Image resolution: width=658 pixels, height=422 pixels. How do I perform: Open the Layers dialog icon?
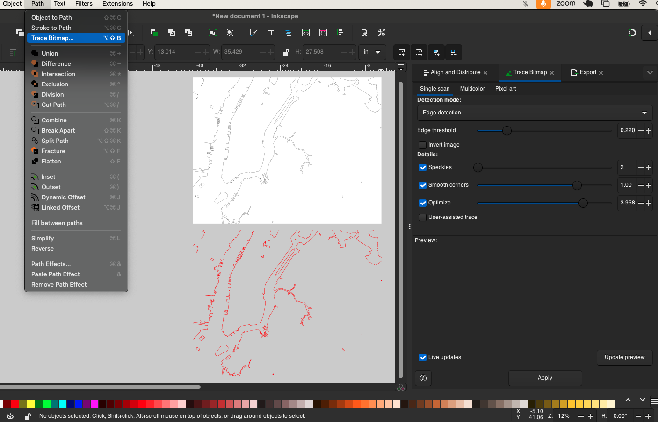coord(289,33)
